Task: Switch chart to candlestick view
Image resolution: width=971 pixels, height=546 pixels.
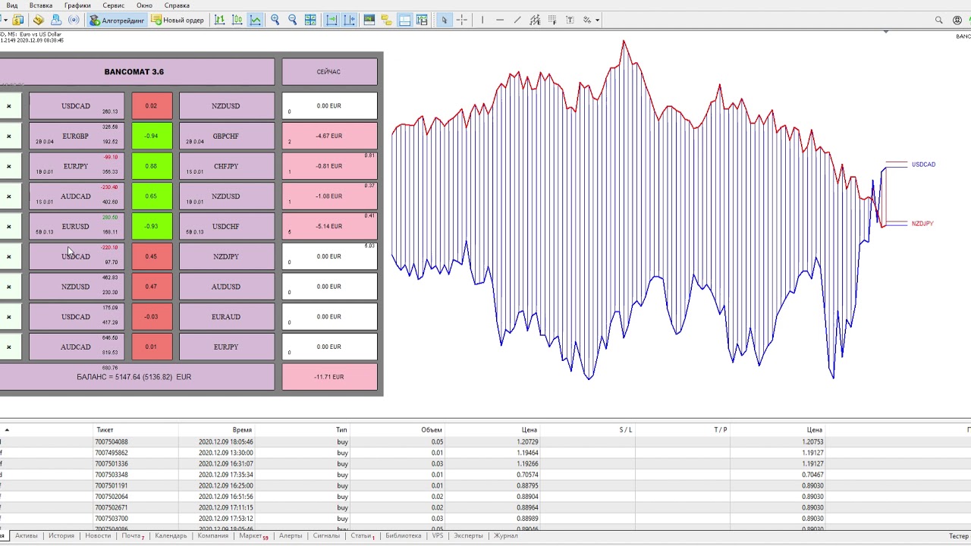Action: tap(237, 20)
